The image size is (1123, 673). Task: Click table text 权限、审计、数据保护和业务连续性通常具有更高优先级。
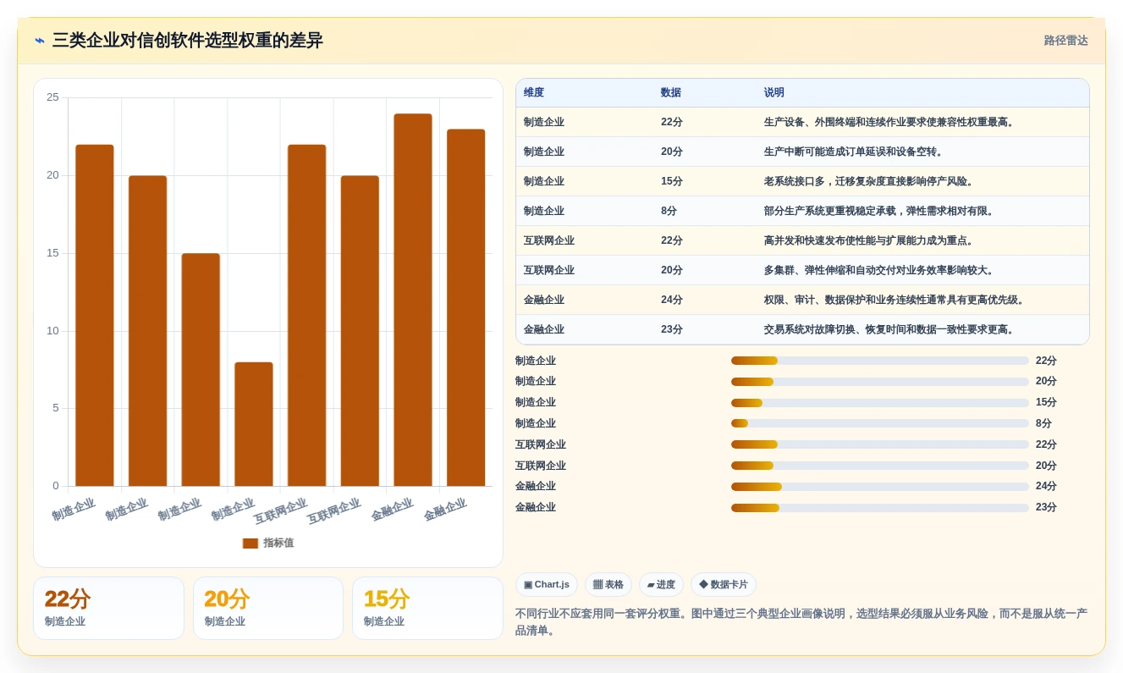coord(895,300)
